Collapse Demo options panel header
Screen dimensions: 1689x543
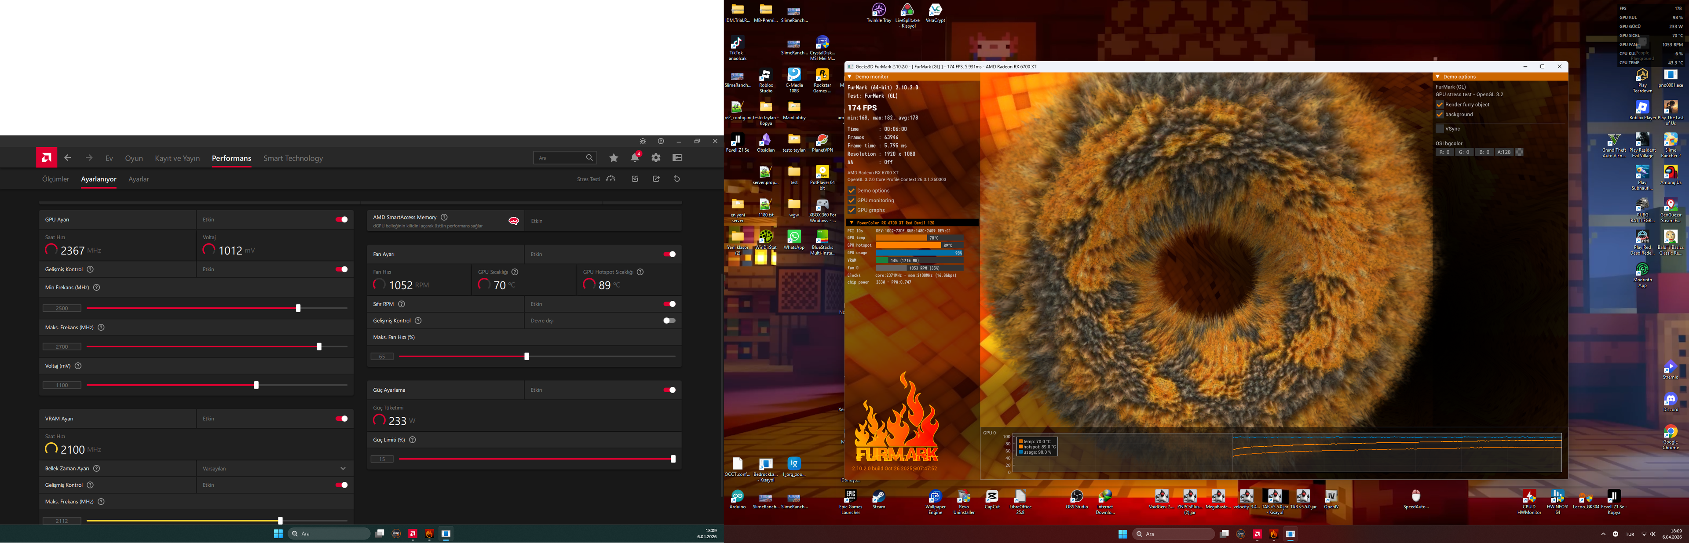[x=1437, y=77]
